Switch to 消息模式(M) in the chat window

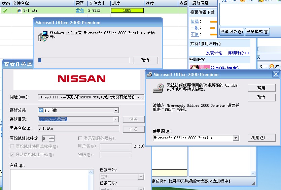click(x=257, y=32)
